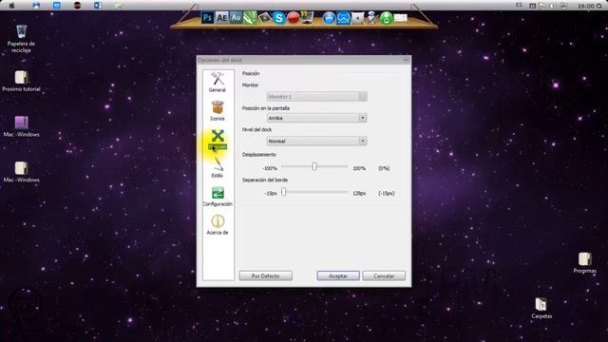Open the white card icon at dock end

(x=400, y=18)
